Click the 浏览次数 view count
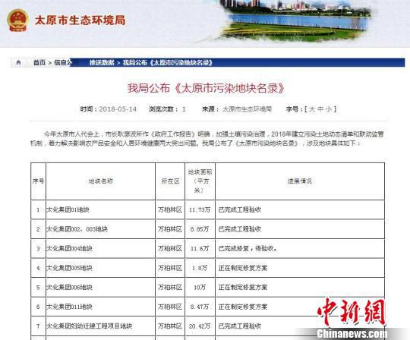This screenshot has width=410, height=340. coord(167,109)
